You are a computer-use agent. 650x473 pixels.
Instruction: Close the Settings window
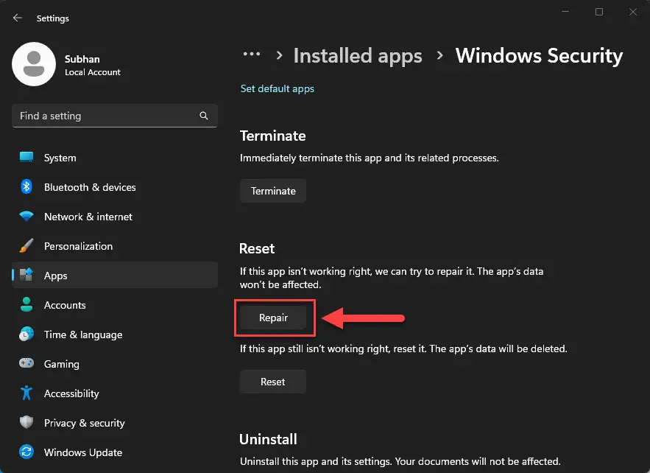[632, 12]
